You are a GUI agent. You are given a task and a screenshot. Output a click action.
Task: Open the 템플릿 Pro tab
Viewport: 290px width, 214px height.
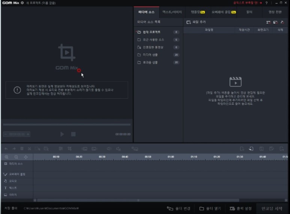coord(198,12)
